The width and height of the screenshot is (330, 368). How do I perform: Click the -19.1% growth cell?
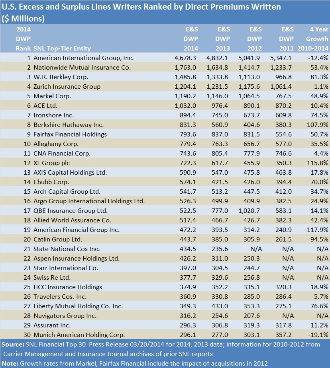[x=318, y=335]
